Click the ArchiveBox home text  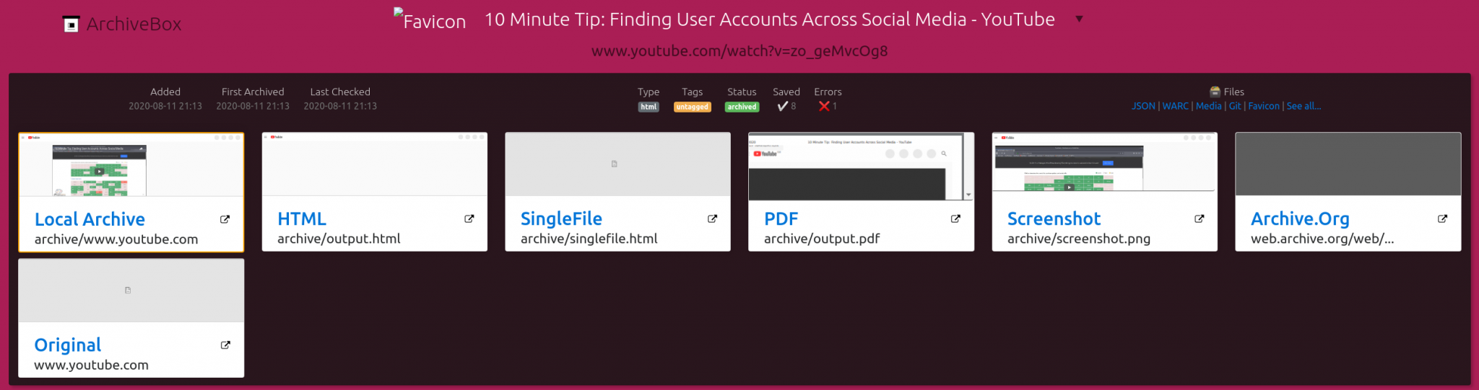tap(134, 25)
